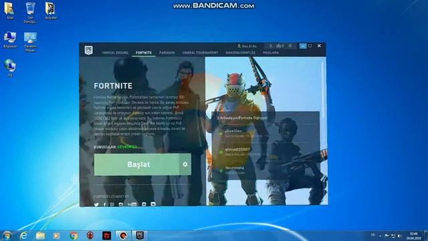Click the launcher vertical scrollbar
The width and height of the screenshot is (428, 241).
(x=324, y=90)
